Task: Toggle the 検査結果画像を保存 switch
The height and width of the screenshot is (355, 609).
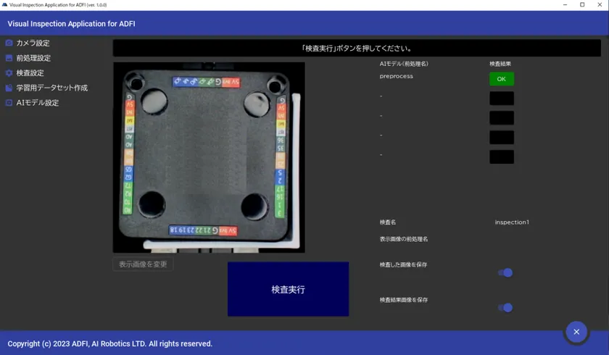Action: (x=505, y=308)
